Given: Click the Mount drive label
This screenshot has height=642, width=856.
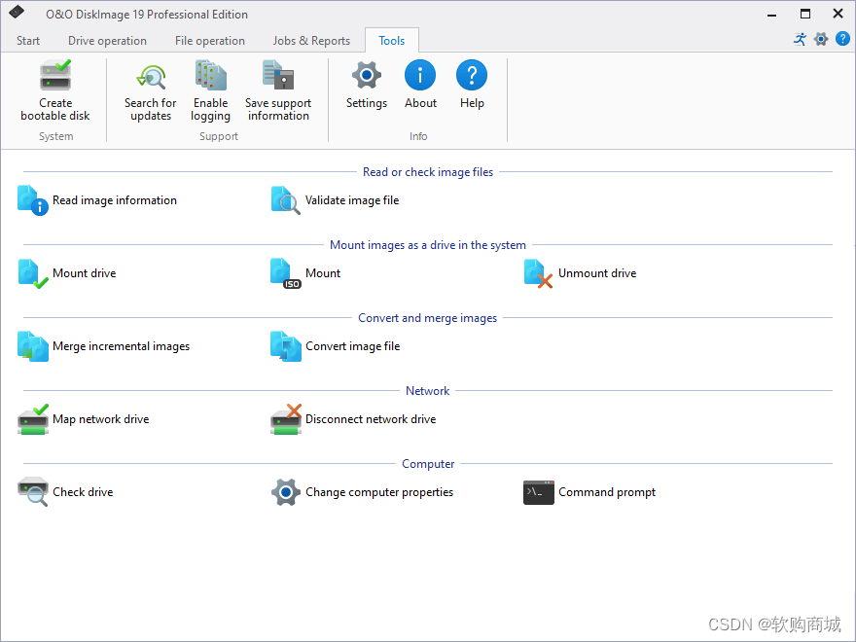Looking at the screenshot, I should pyautogui.click(x=85, y=273).
